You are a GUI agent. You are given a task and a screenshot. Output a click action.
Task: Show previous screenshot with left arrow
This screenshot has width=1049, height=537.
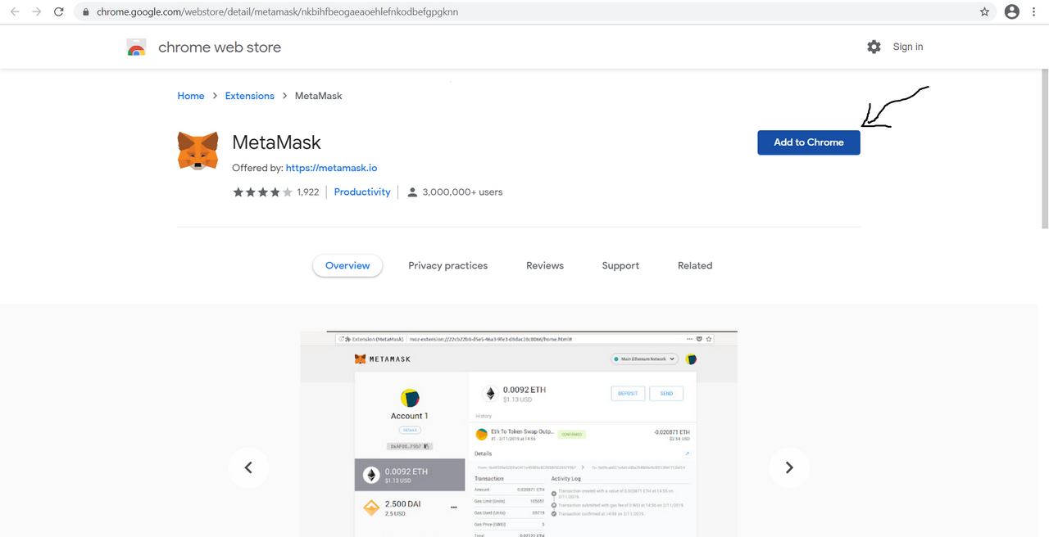248,467
